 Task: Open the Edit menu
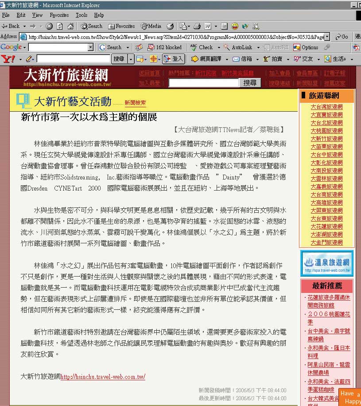click(21, 15)
